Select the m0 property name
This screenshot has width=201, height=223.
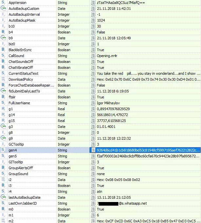click(11, 209)
